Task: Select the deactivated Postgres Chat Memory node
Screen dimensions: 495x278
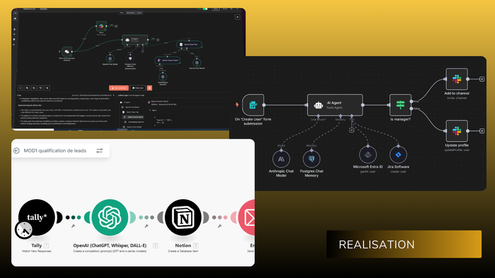Action: [x=130, y=59]
